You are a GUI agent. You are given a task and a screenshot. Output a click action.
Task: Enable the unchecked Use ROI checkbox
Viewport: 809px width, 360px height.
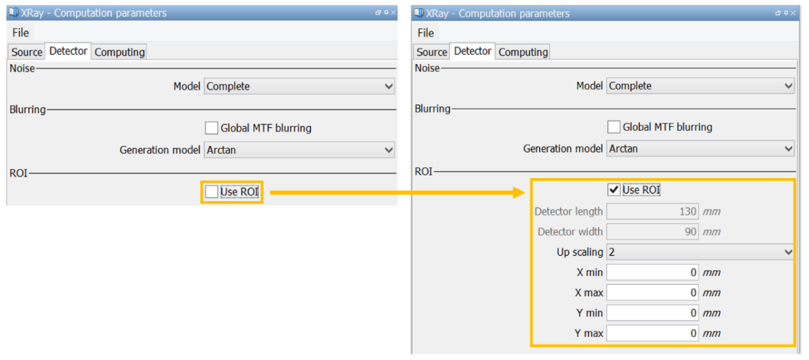click(x=211, y=192)
